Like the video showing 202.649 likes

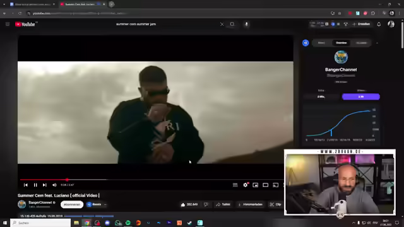(189, 204)
